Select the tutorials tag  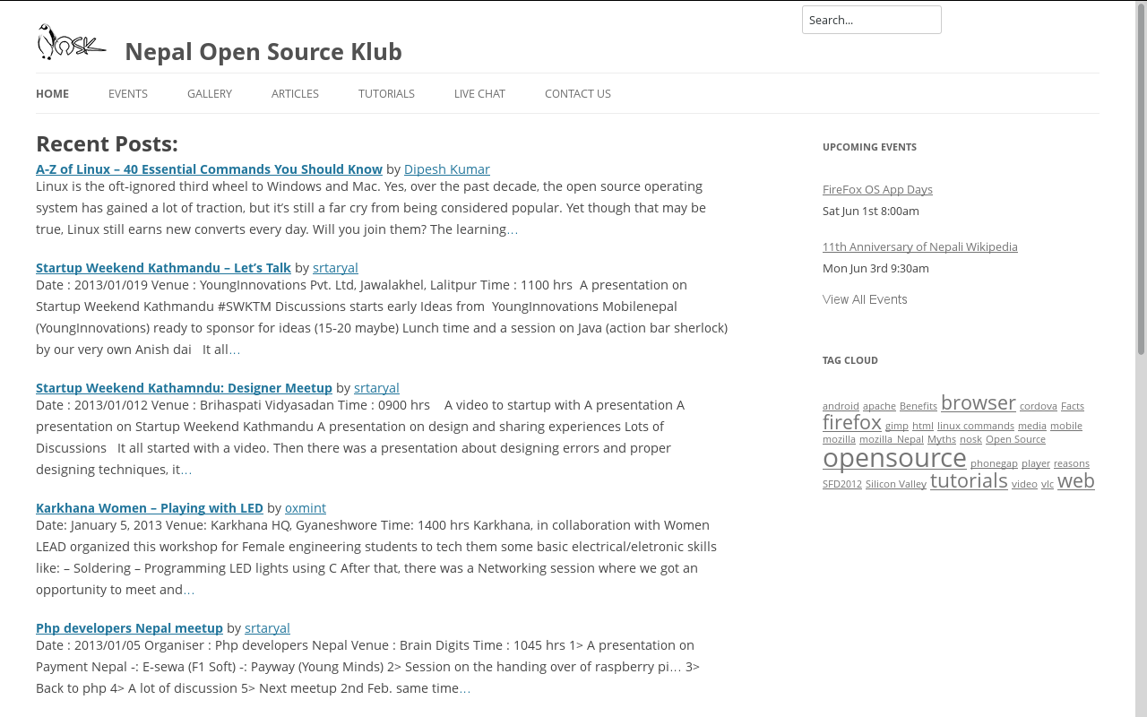pyautogui.click(x=969, y=481)
